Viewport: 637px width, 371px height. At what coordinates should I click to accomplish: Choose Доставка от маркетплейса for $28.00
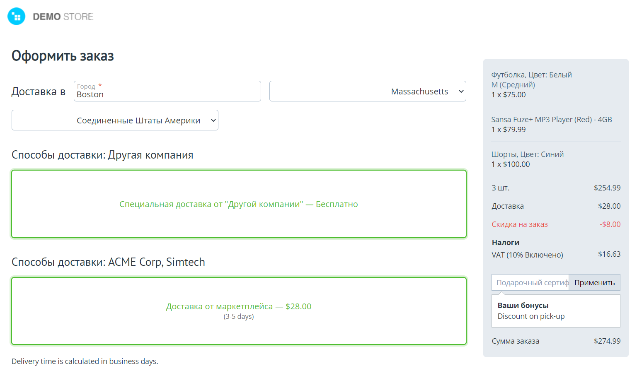tap(239, 307)
